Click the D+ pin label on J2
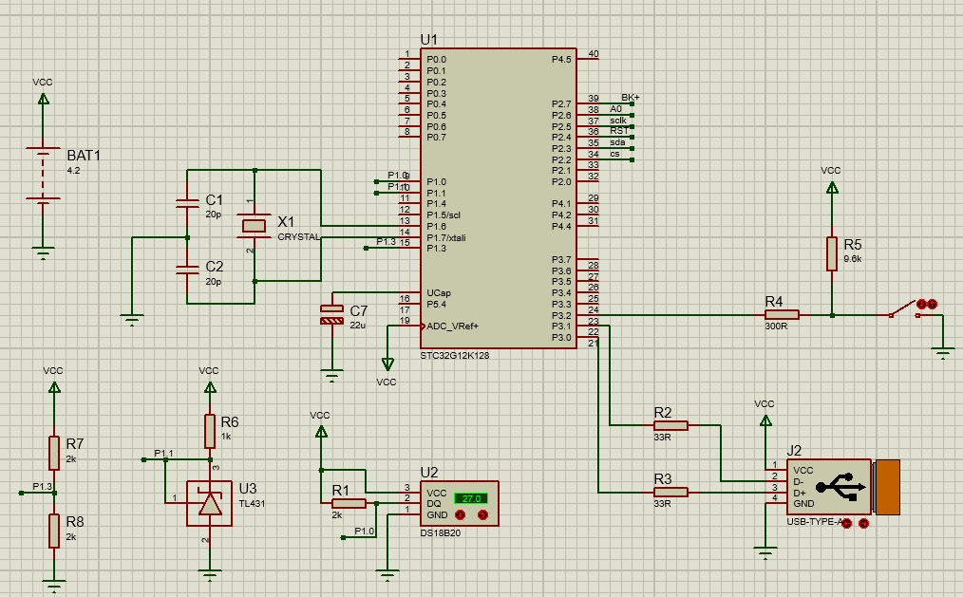Screen dimensions: 963x597 pyautogui.click(x=799, y=493)
